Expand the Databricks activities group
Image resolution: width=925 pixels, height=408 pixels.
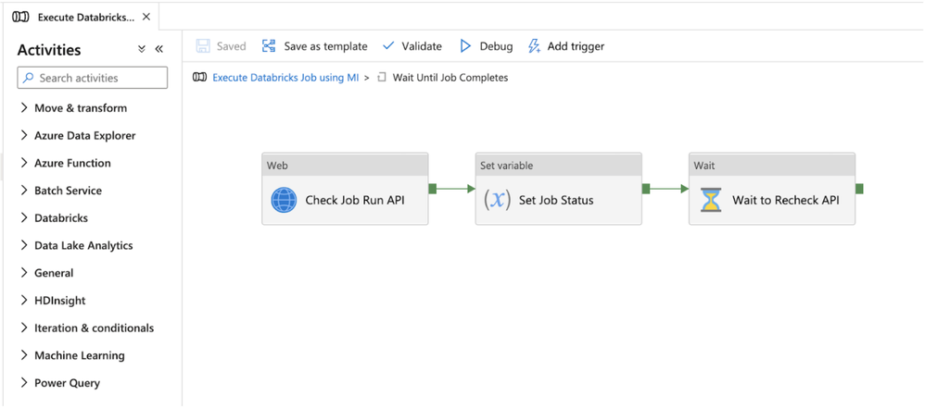tap(24, 218)
